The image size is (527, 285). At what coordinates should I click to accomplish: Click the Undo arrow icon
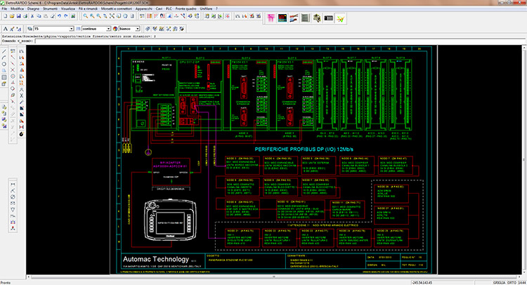(x=59, y=15)
